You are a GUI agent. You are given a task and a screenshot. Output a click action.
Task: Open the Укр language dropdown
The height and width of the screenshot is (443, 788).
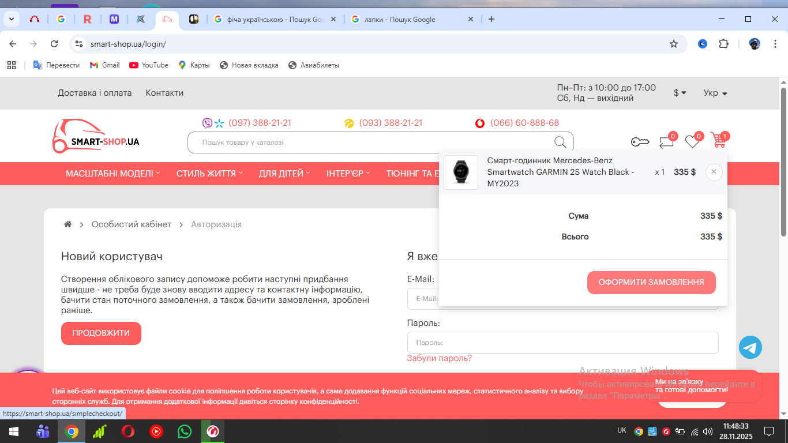point(715,93)
